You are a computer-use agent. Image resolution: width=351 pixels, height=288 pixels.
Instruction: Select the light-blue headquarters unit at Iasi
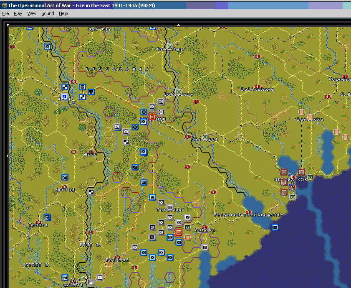64,97
